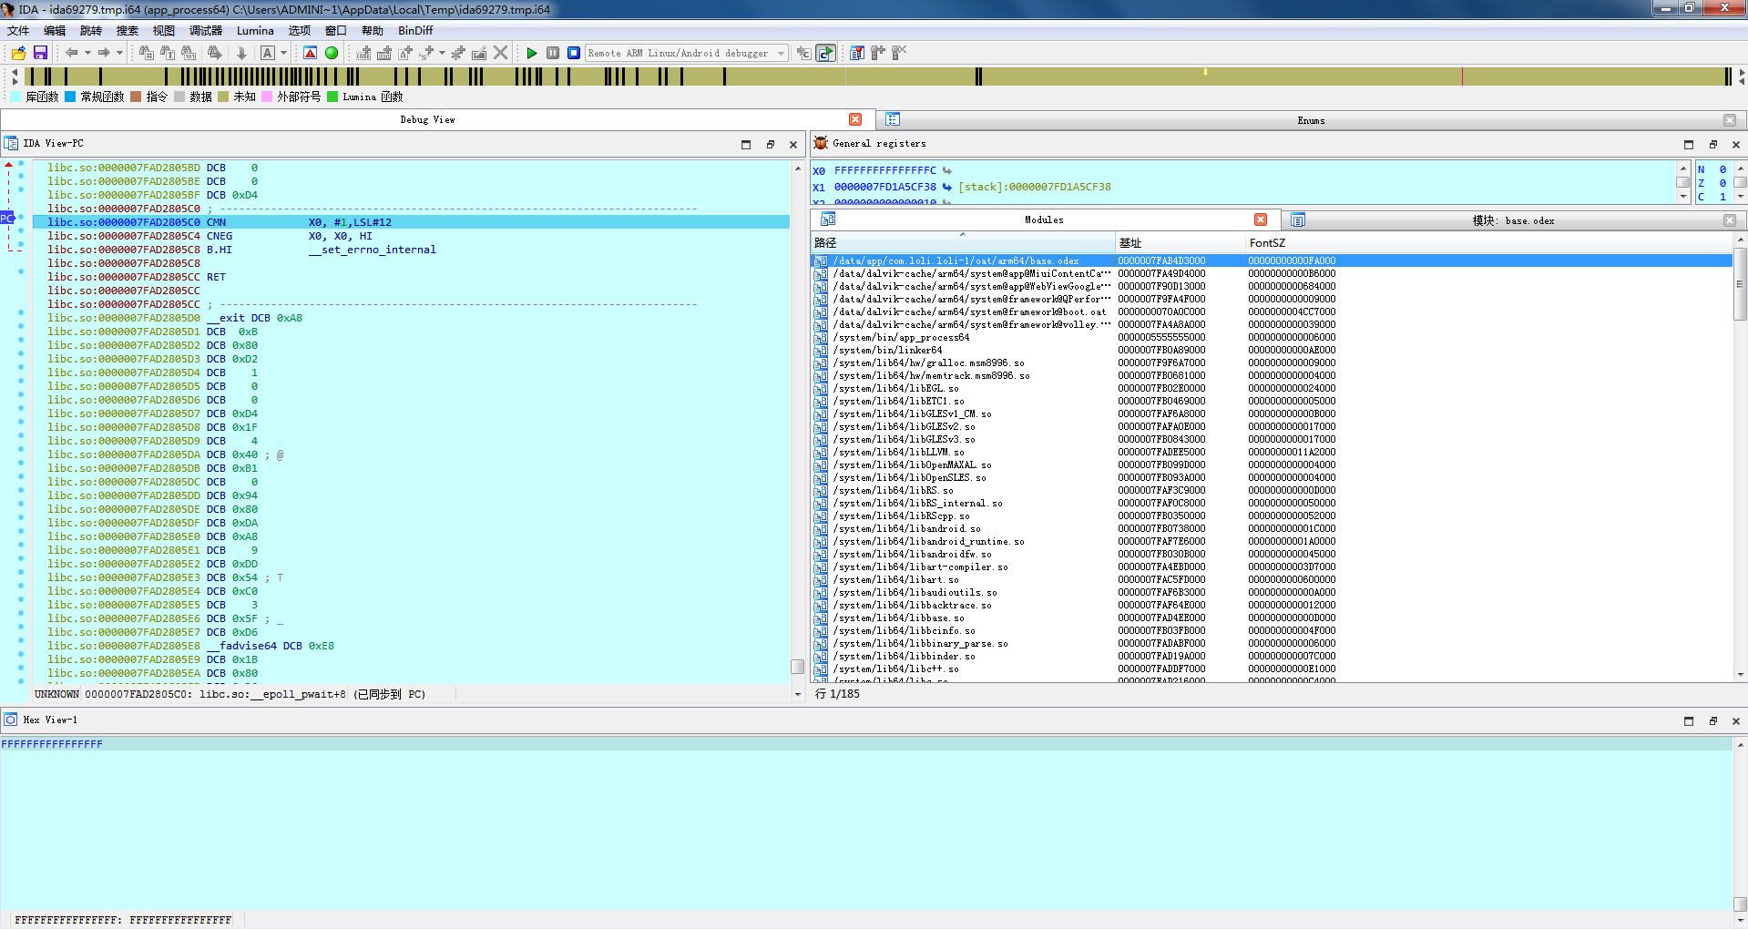Jump back using the left arrow icon
Screen dimensions: 1748x929
(x=71, y=53)
